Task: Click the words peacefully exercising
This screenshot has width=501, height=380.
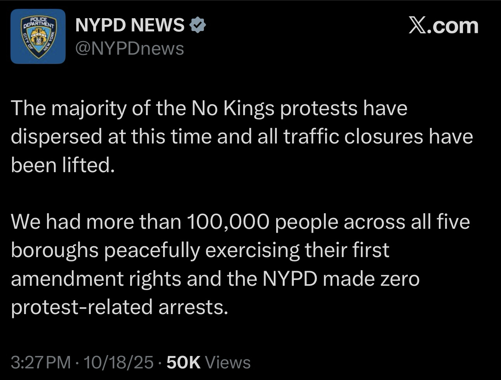Action: [202, 250]
